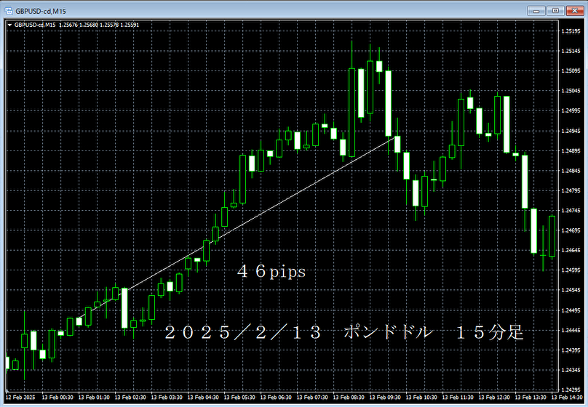Click the 1.24695 price label on the price scale
588x407 pixels.
click(x=571, y=230)
